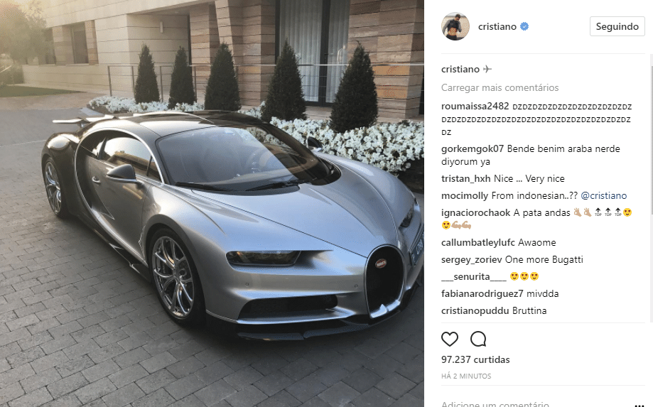Toggle the Seguindo follow button

pos(617,26)
